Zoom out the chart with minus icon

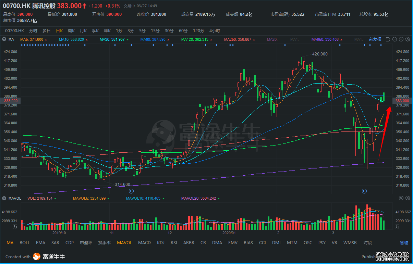pos(394,39)
